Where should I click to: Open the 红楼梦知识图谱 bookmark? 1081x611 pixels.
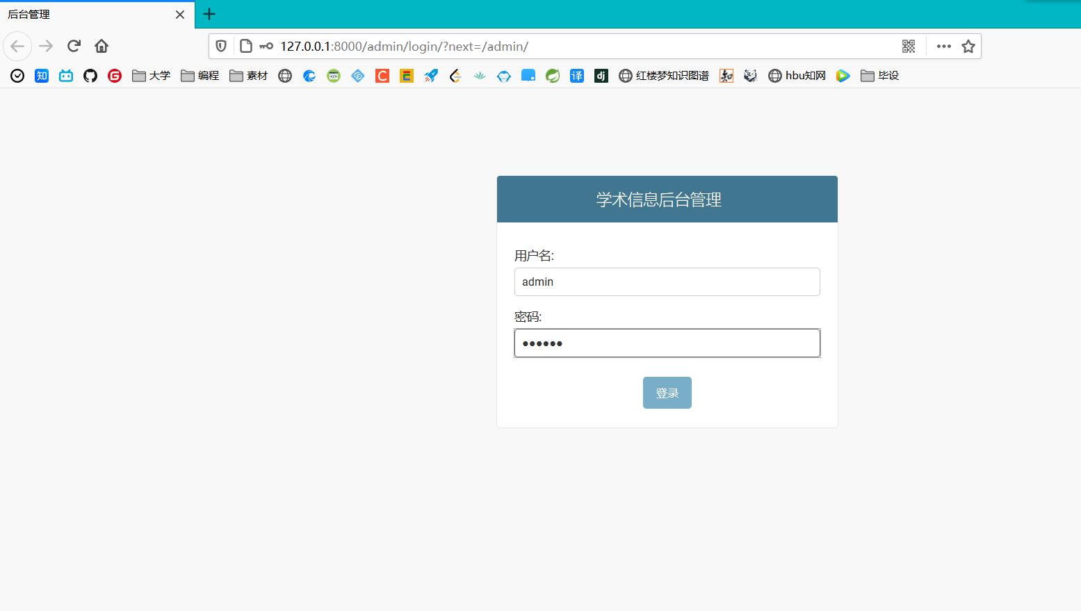pos(664,76)
